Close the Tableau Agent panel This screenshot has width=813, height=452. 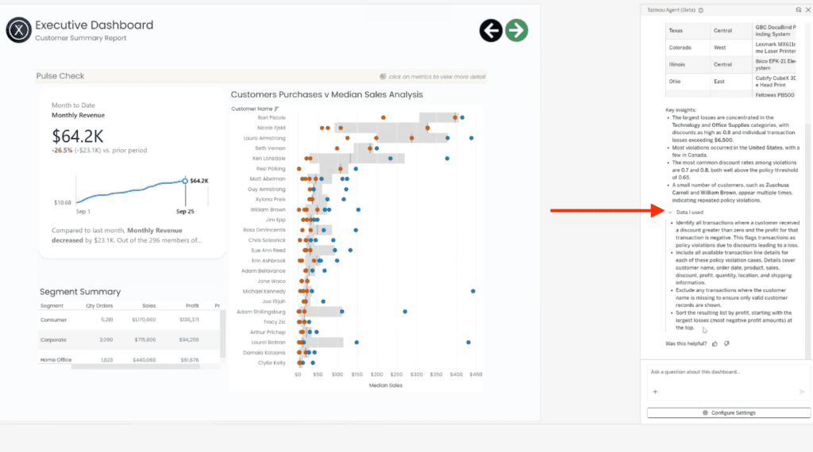[807, 10]
